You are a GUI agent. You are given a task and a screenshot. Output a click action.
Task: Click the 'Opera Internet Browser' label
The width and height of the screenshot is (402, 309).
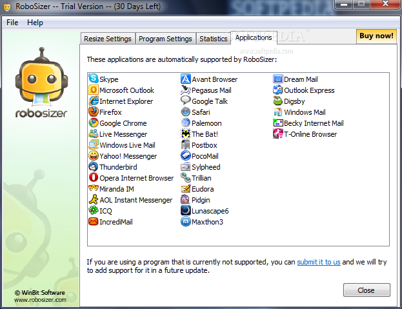[136, 178]
